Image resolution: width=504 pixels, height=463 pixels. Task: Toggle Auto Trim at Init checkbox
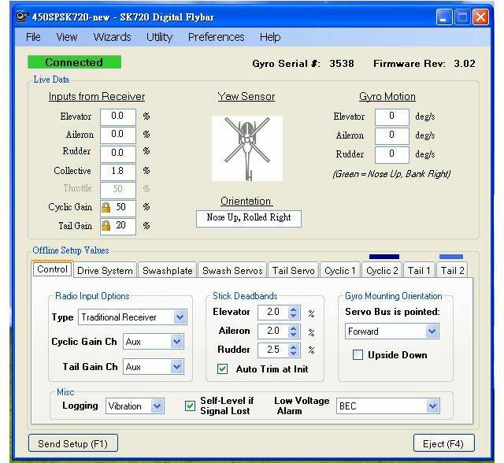coord(222,369)
